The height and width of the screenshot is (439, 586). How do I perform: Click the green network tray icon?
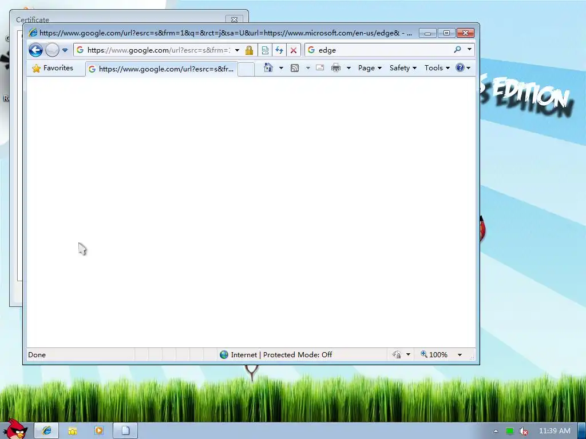[x=510, y=431]
